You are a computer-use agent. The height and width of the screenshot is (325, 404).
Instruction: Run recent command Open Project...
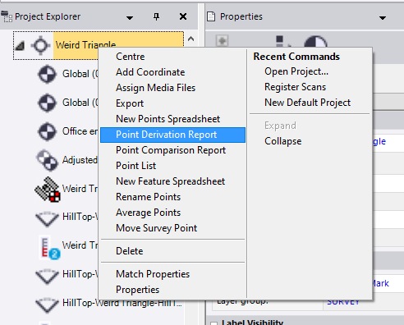[296, 71]
